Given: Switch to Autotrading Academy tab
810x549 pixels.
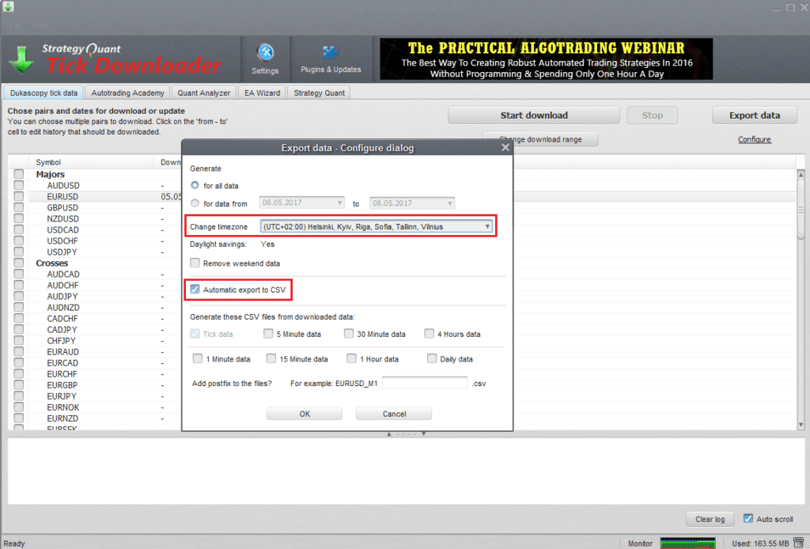Looking at the screenshot, I should (127, 93).
